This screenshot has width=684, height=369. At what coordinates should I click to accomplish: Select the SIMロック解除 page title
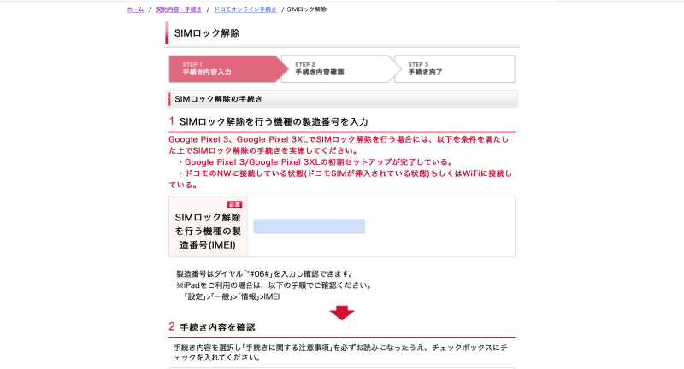point(207,33)
